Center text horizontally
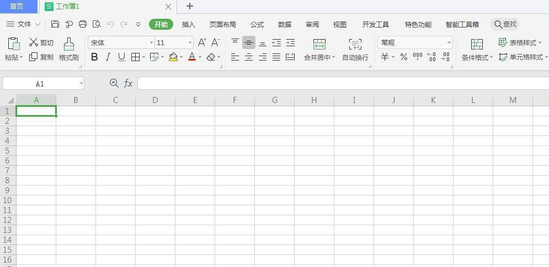Screen dimensions: 549x267 point(249,57)
